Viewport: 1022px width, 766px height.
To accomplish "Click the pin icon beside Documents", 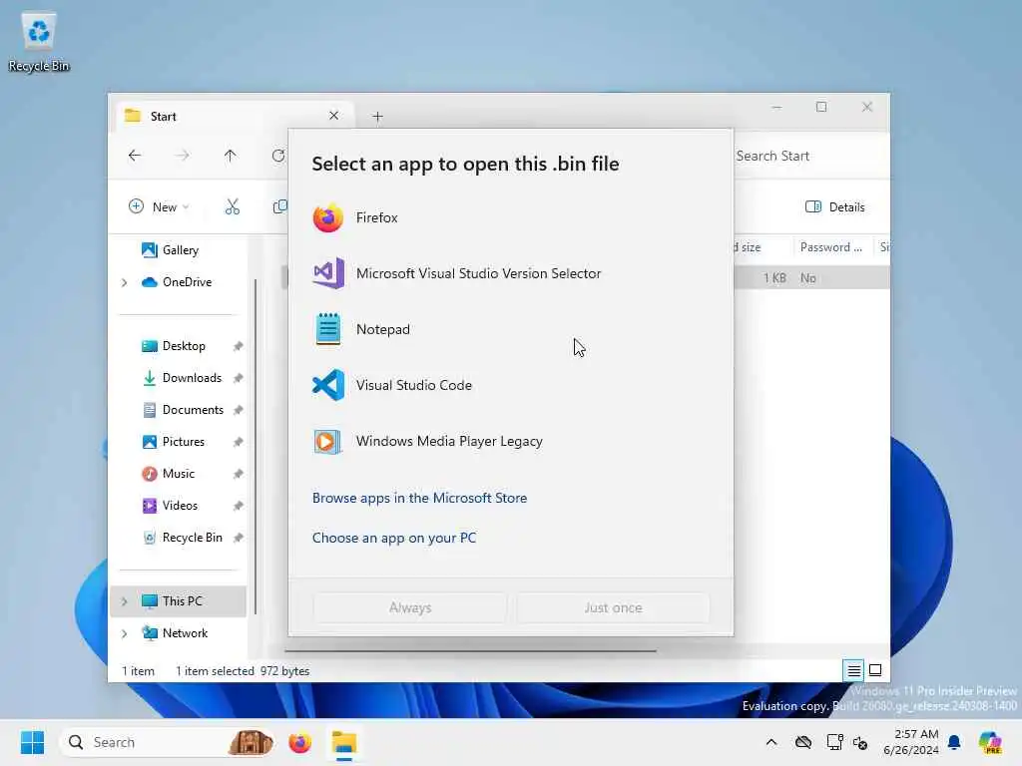I will [238, 410].
